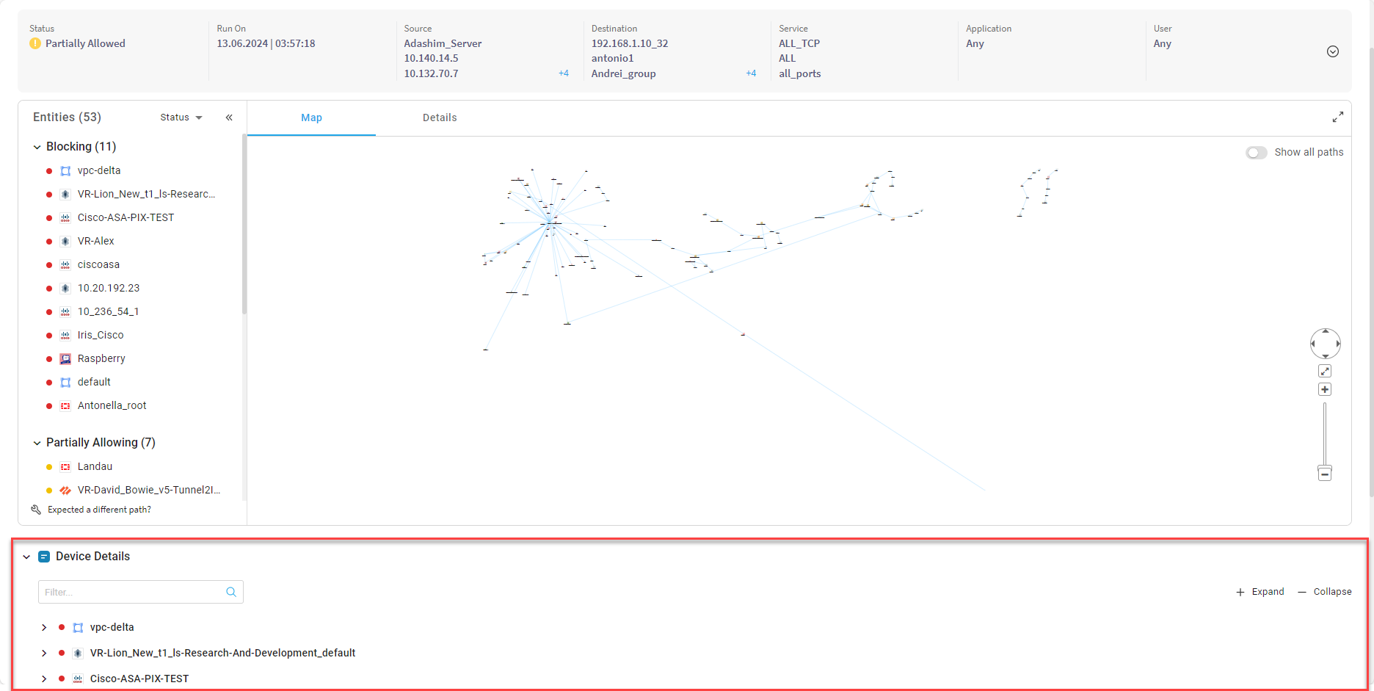Screen dimensions: 1374x691
Task: Enable the Show all paths toggle
Action: pos(1256,153)
